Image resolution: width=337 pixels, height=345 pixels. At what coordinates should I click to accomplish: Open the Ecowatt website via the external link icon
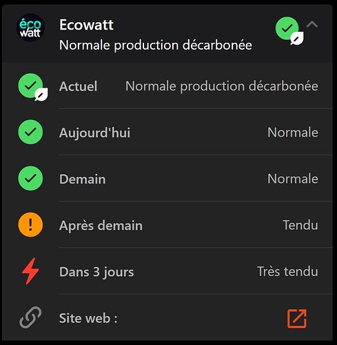297,319
